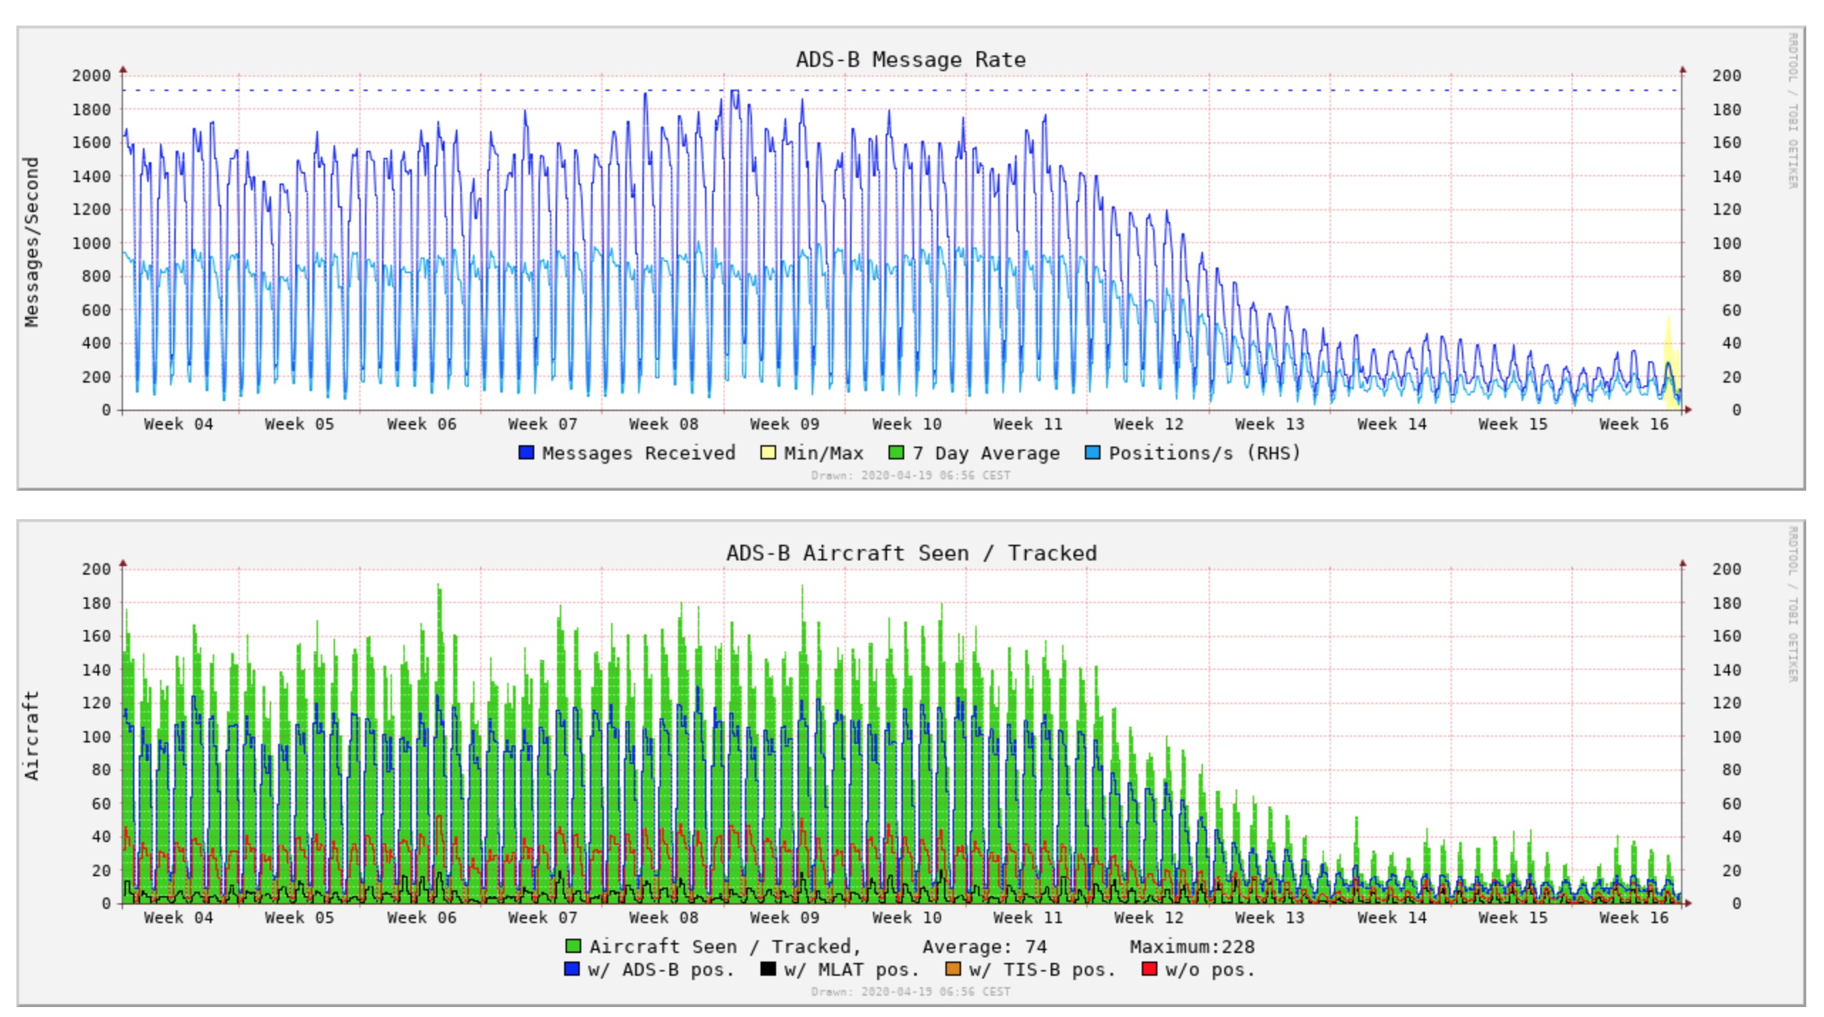Click the orange w/ TIS-B pos. swatch
The height and width of the screenshot is (1017, 1824).
click(x=953, y=969)
